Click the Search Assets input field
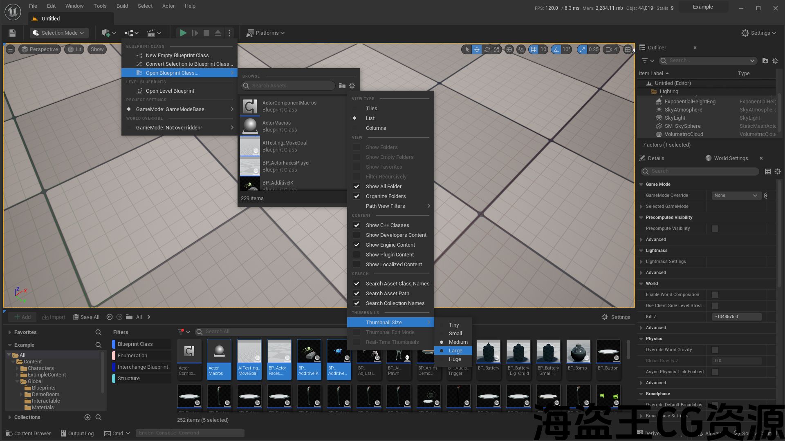The image size is (785, 441). pos(291,86)
